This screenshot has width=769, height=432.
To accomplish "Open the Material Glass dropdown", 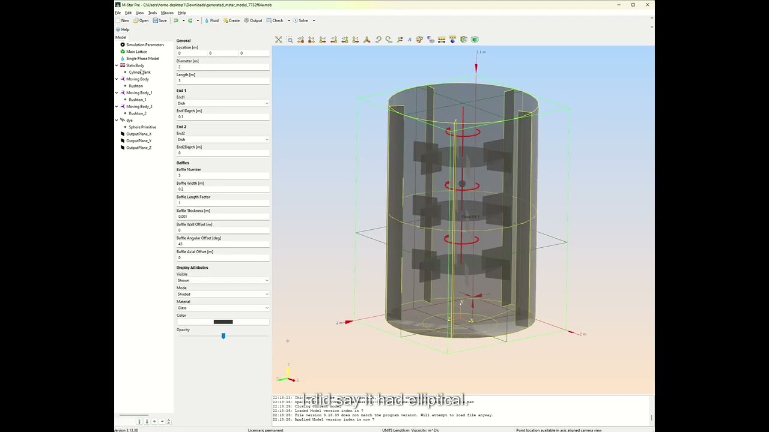I will coord(223,308).
